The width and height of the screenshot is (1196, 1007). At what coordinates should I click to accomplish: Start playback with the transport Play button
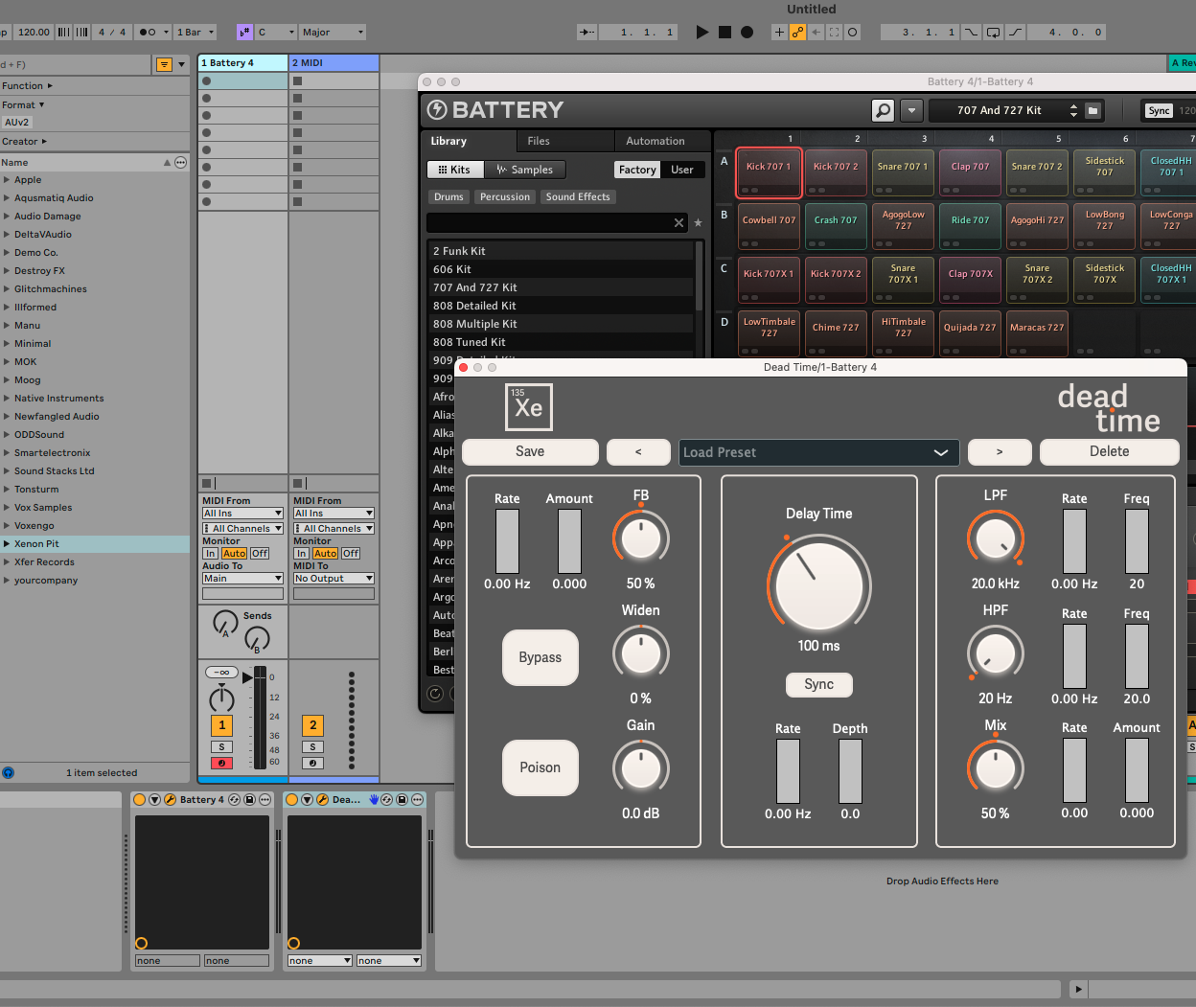702,32
